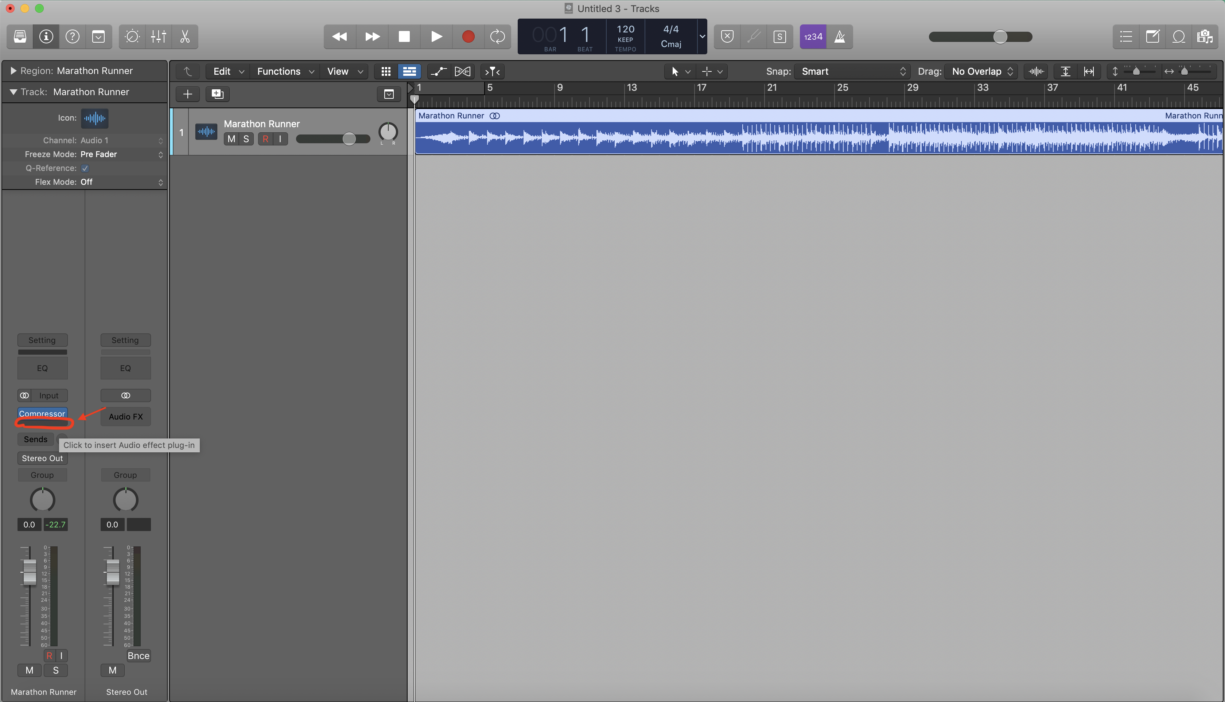Open the Mixer from control bar

coord(158,37)
